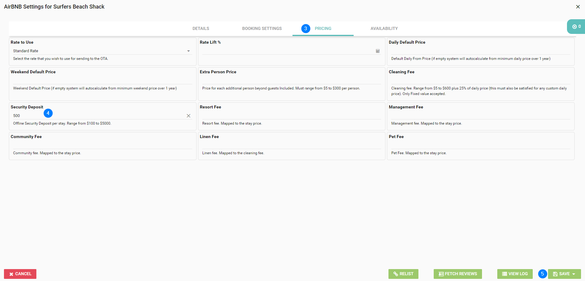Open the View Log button
This screenshot has width=585, height=281.
click(515, 274)
